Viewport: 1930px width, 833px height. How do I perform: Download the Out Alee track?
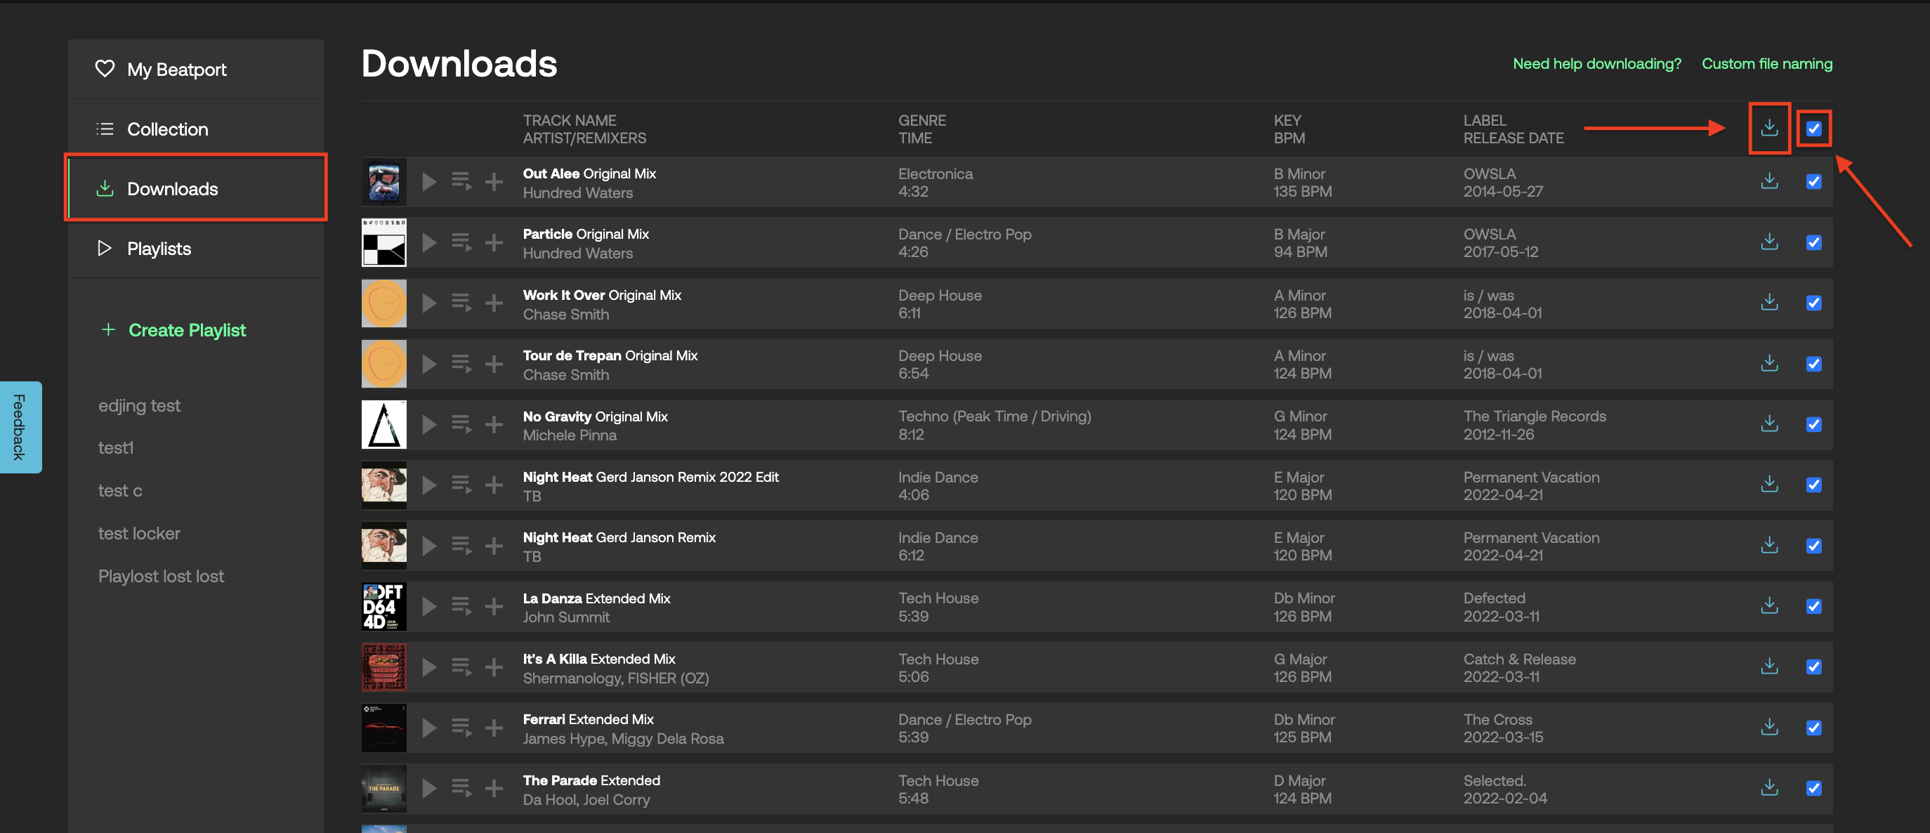coord(1769,181)
